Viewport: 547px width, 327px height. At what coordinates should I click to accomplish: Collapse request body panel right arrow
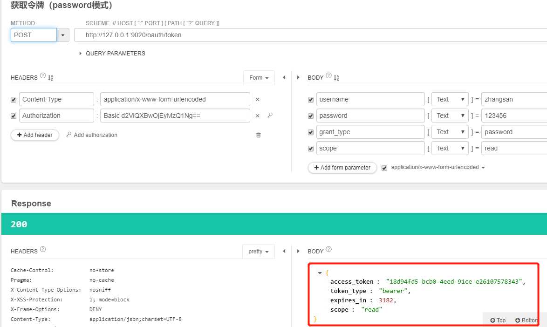pyautogui.click(x=298, y=77)
